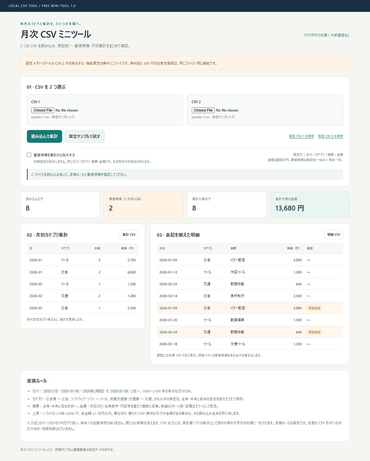Image resolution: width=370 pixels, height=461 pixels.
Task: Click the 重複候補 badge in バナー配信 row
Action: [x=314, y=308]
